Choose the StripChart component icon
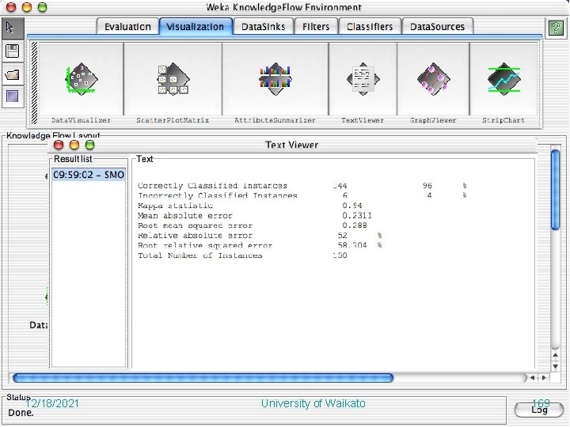This screenshot has width=570, height=427. (x=503, y=79)
